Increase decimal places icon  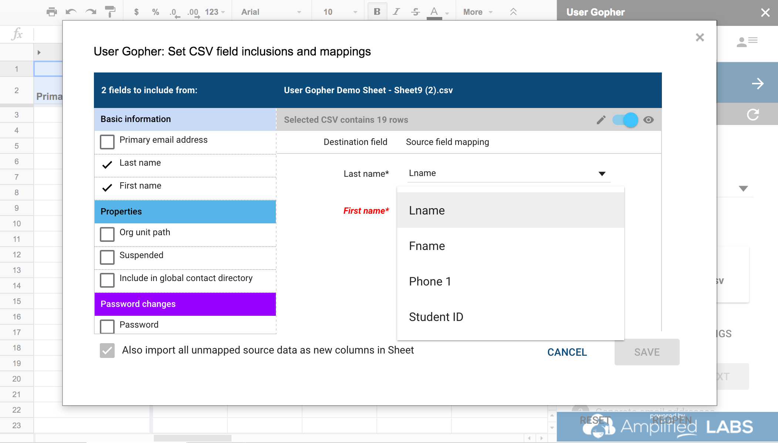click(193, 13)
